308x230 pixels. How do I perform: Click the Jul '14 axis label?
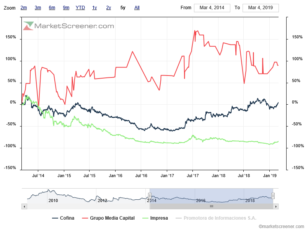coord(38,176)
